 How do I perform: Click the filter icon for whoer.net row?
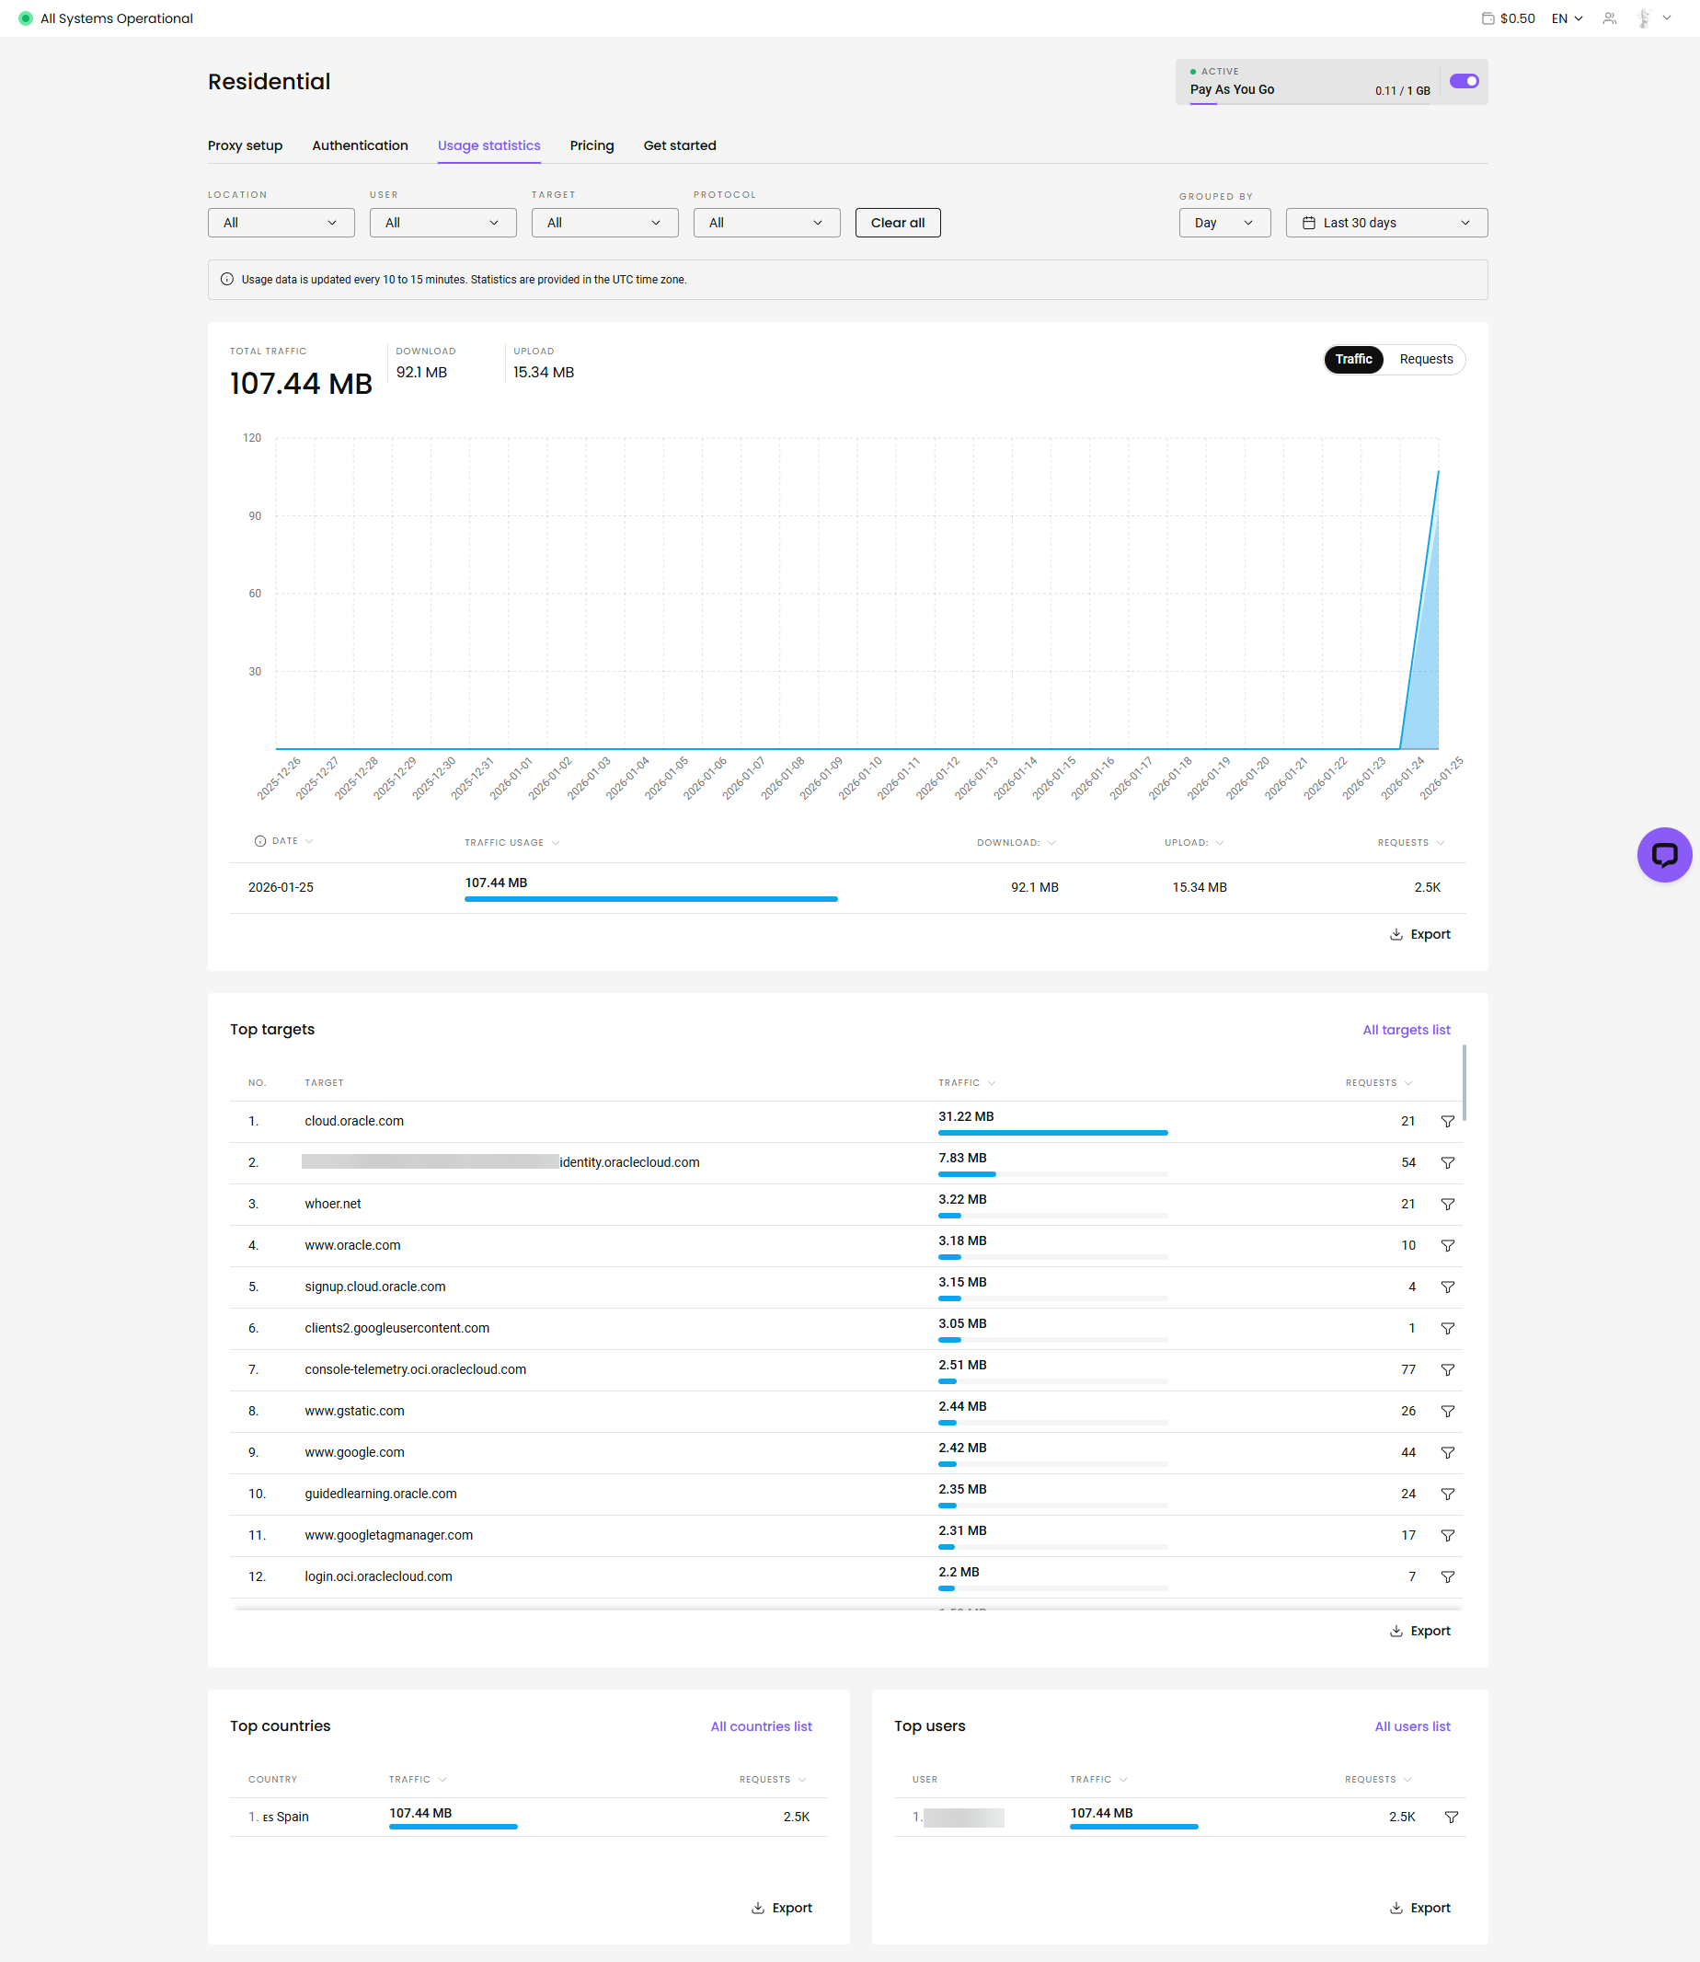tap(1447, 1204)
